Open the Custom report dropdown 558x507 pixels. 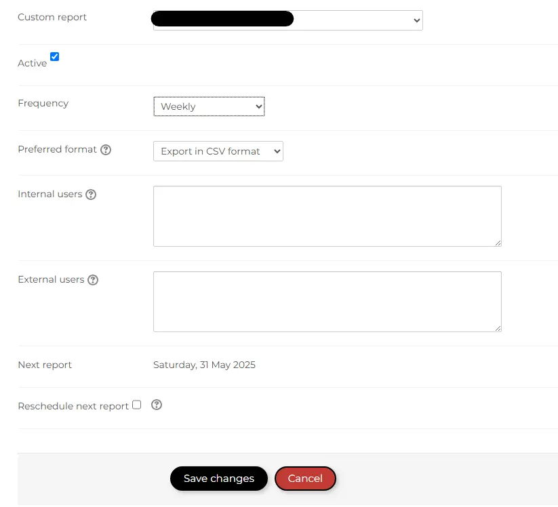coord(287,20)
